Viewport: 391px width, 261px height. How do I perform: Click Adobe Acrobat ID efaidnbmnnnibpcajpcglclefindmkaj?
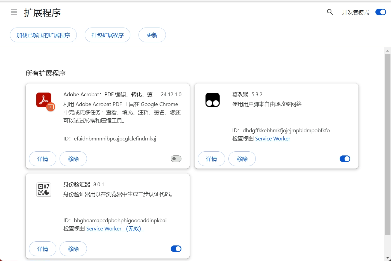(x=110, y=139)
